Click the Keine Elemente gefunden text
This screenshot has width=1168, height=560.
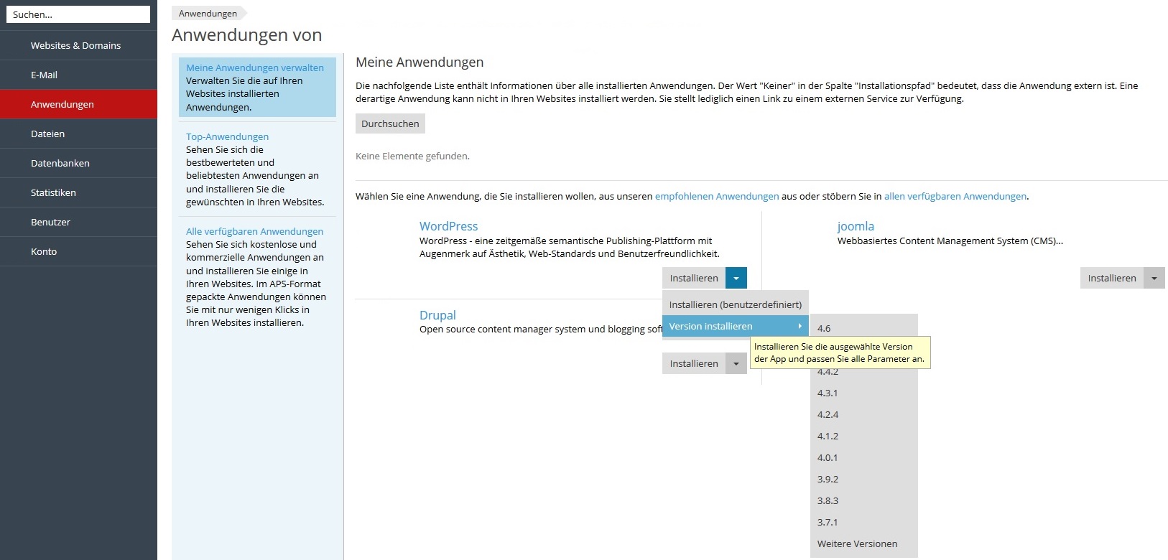point(412,156)
